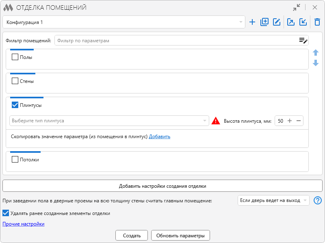Open Если дверь ведет на выход dropdown
This screenshot has width=325, height=243.
point(273,200)
